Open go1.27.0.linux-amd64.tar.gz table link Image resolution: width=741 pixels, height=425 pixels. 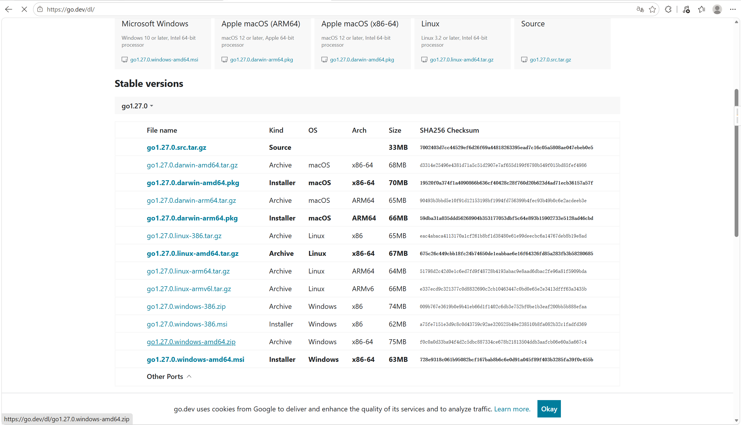pyautogui.click(x=193, y=253)
